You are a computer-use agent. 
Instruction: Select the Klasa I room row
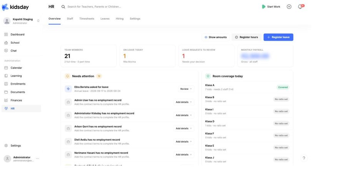(x=247, y=112)
